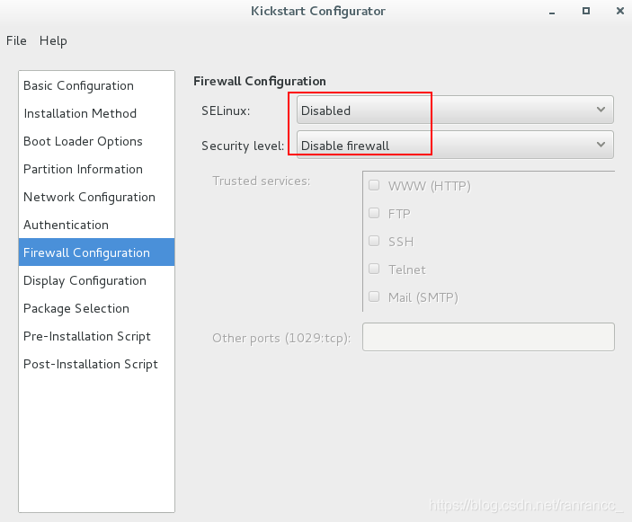Tick the WWW (HTTP) checkbox

tap(374, 185)
